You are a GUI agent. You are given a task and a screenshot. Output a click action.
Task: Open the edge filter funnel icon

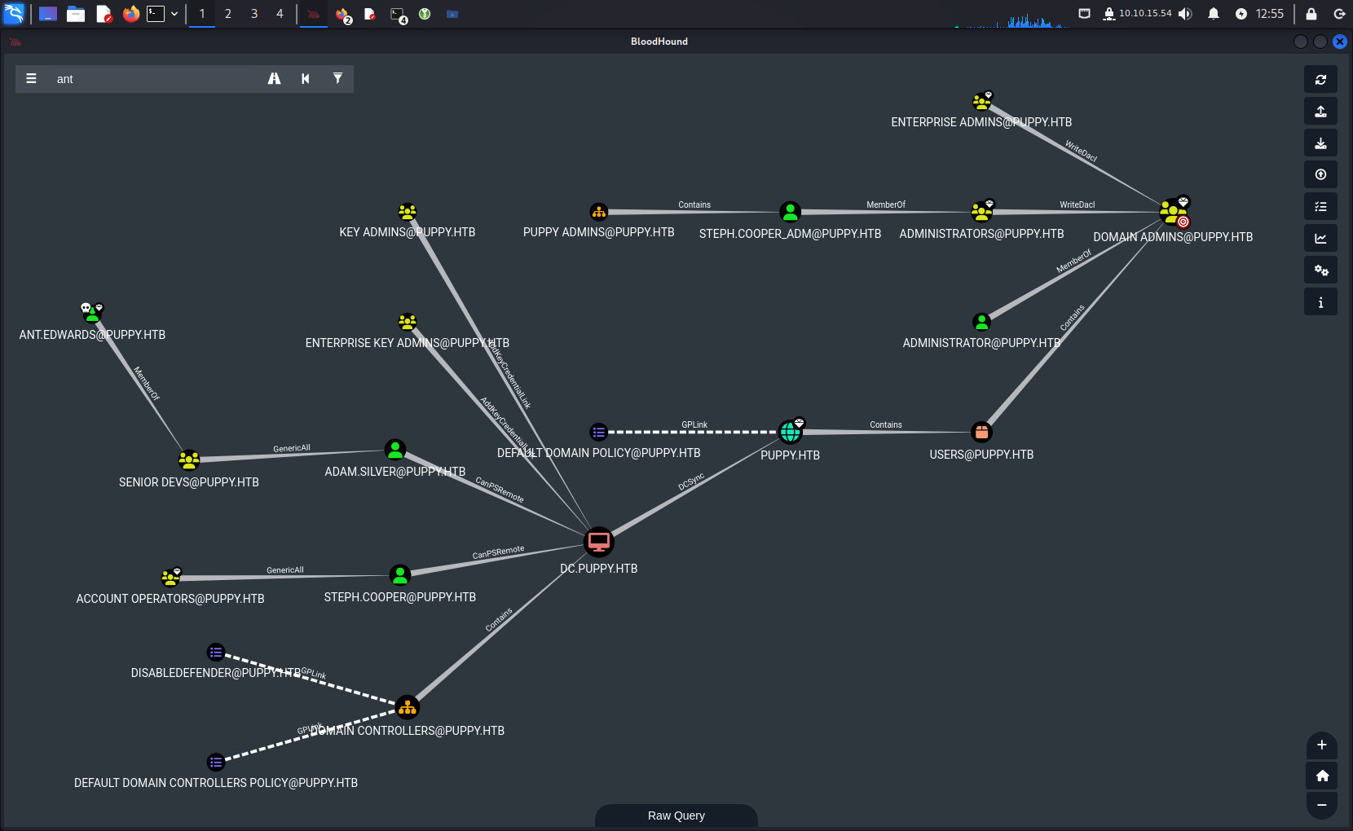click(337, 79)
